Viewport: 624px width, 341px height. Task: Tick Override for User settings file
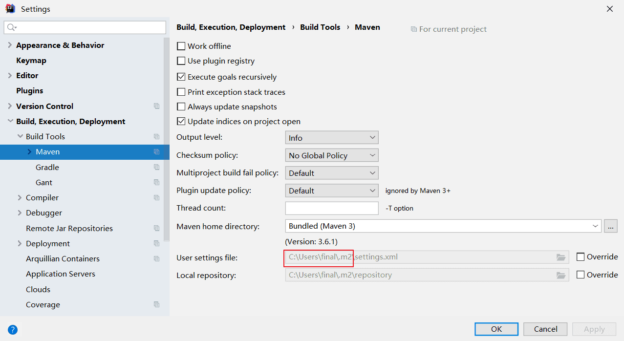point(581,257)
